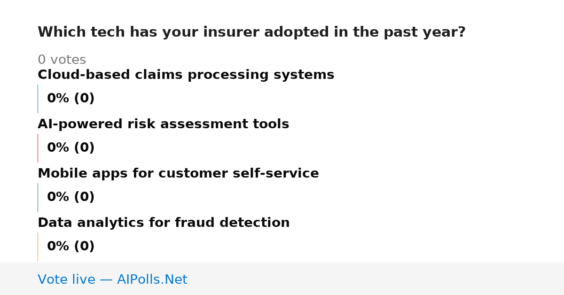The width and height of the screenshot is (564, 295).
Task: Click the AI-powered risk 0% (0) result
Action: (x=70, y=148)
